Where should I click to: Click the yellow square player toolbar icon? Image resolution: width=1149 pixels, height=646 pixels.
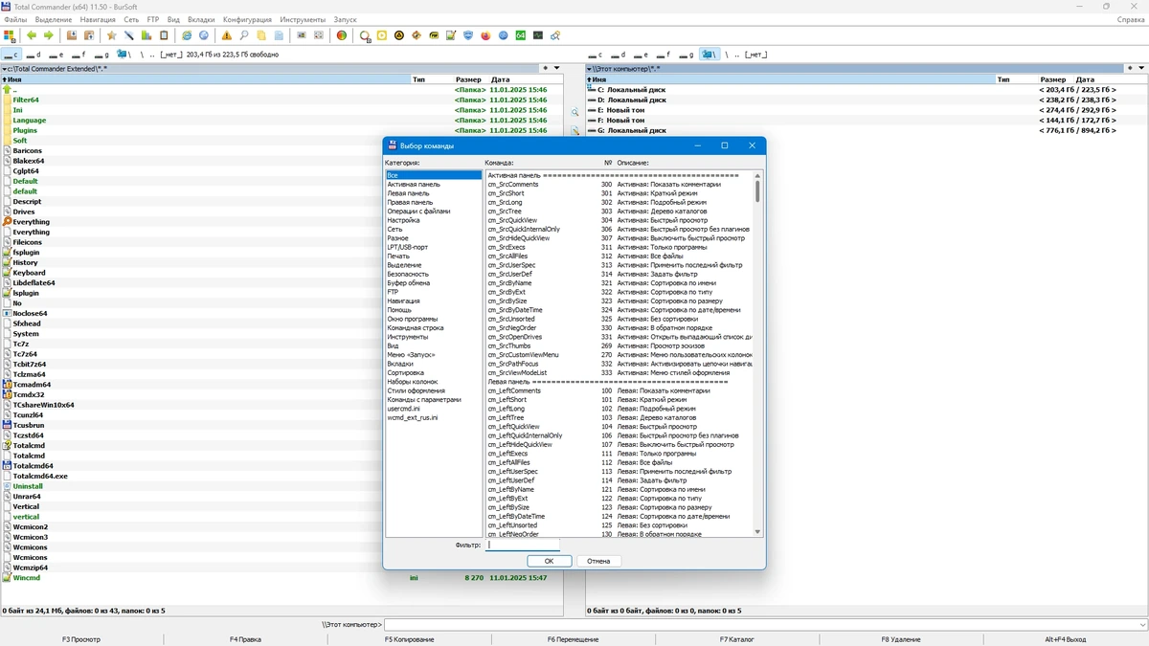click(x=382, y=35)
